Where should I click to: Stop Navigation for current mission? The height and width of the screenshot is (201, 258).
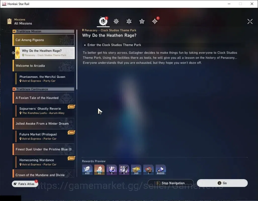pos(170,183)
